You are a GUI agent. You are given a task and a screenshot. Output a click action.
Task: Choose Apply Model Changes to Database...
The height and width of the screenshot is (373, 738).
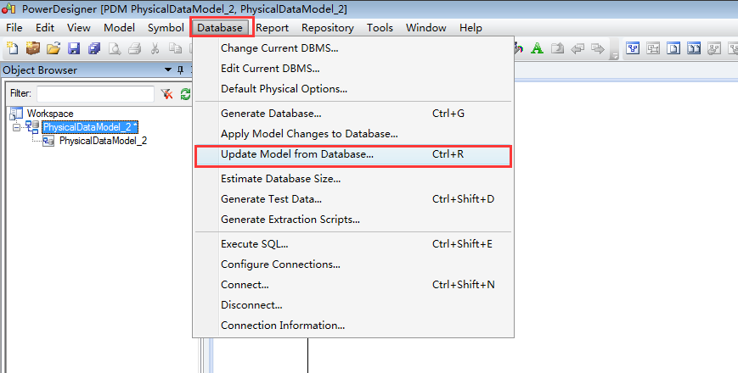pyautogui.click(x=353, y=134)
